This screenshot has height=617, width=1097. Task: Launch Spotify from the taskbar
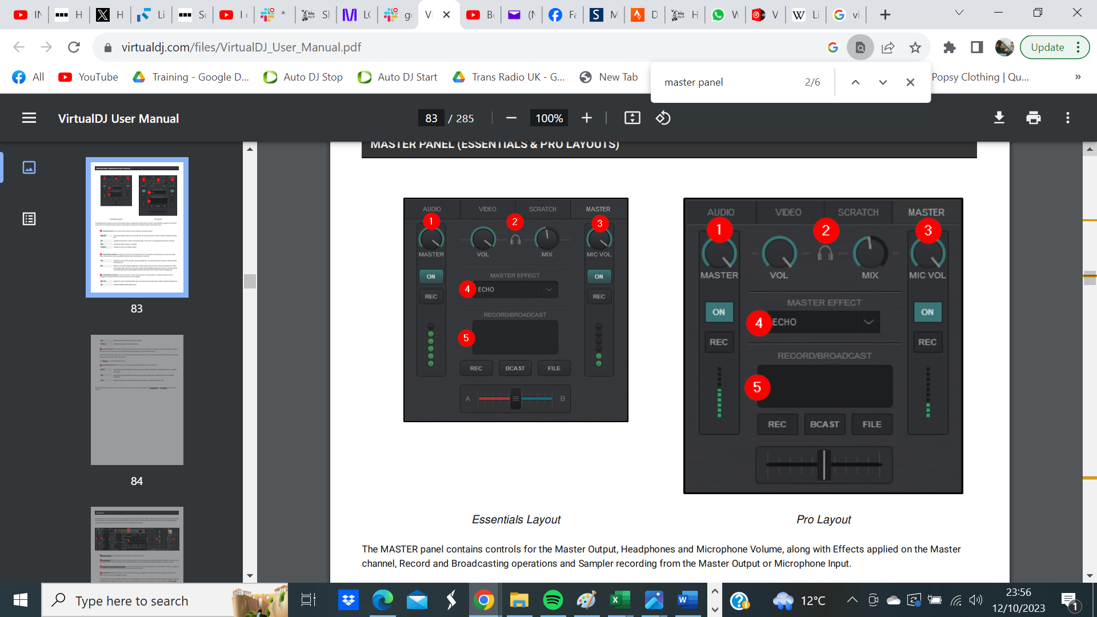[x=552, y=600]
